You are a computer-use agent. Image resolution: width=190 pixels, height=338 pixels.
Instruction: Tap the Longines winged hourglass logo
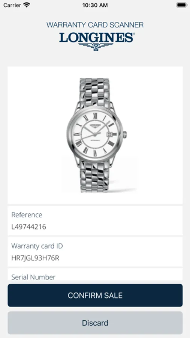(96, 47)
